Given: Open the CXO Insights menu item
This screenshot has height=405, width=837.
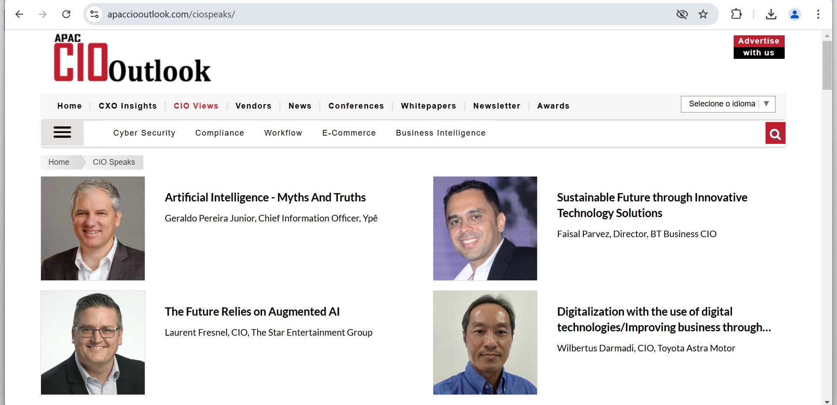Looking at the screenshot, I should (x=128, y=106).
